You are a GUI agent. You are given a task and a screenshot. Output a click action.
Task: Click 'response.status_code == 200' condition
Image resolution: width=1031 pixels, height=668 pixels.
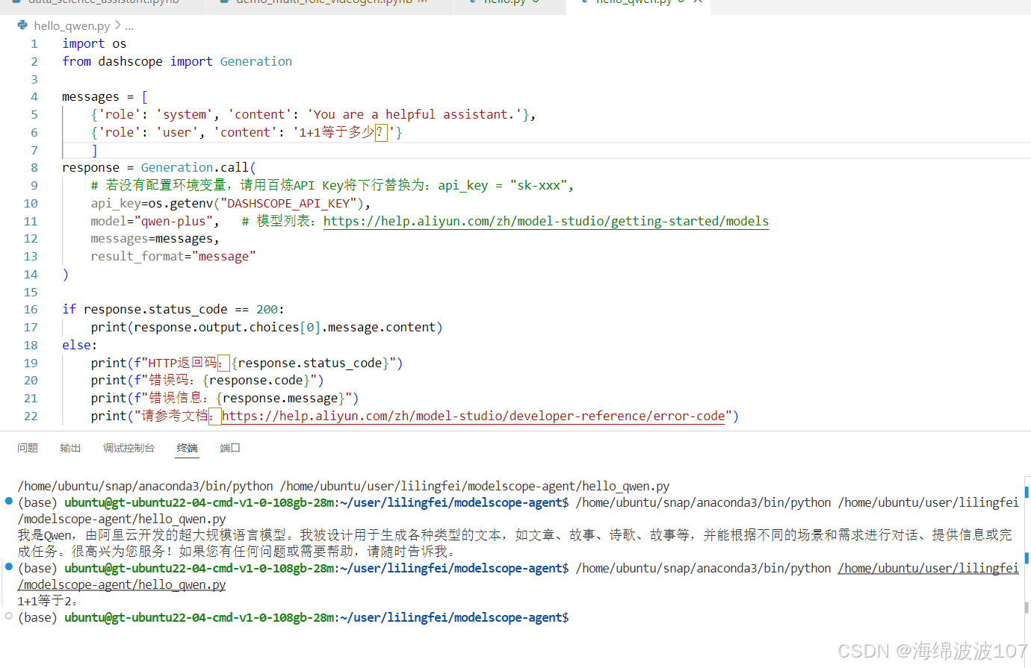[x=180, y=309]
